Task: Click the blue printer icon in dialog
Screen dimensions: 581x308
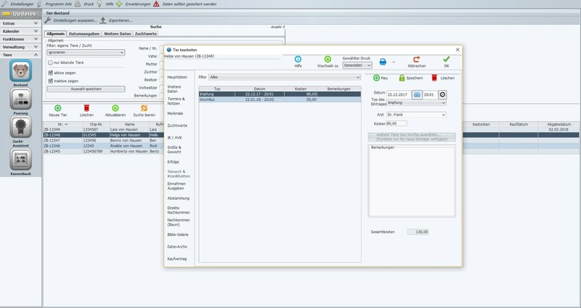Action: click(383, 62)
